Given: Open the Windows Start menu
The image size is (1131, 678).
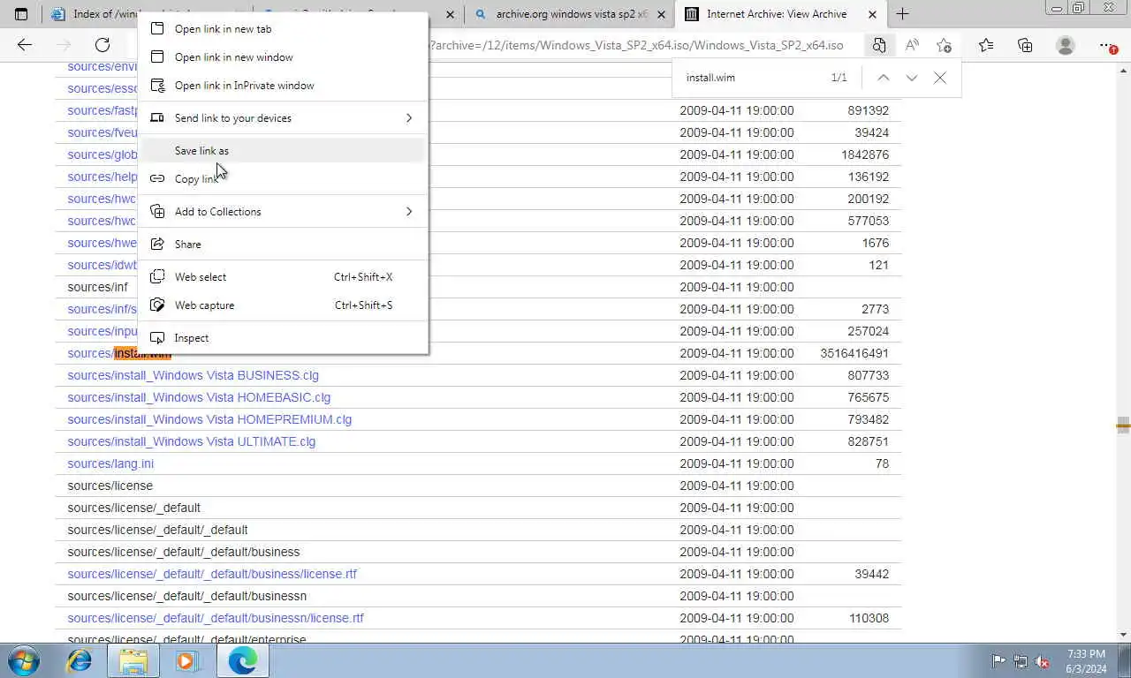Looking at the screenshot, I should (x=24, y=660).
